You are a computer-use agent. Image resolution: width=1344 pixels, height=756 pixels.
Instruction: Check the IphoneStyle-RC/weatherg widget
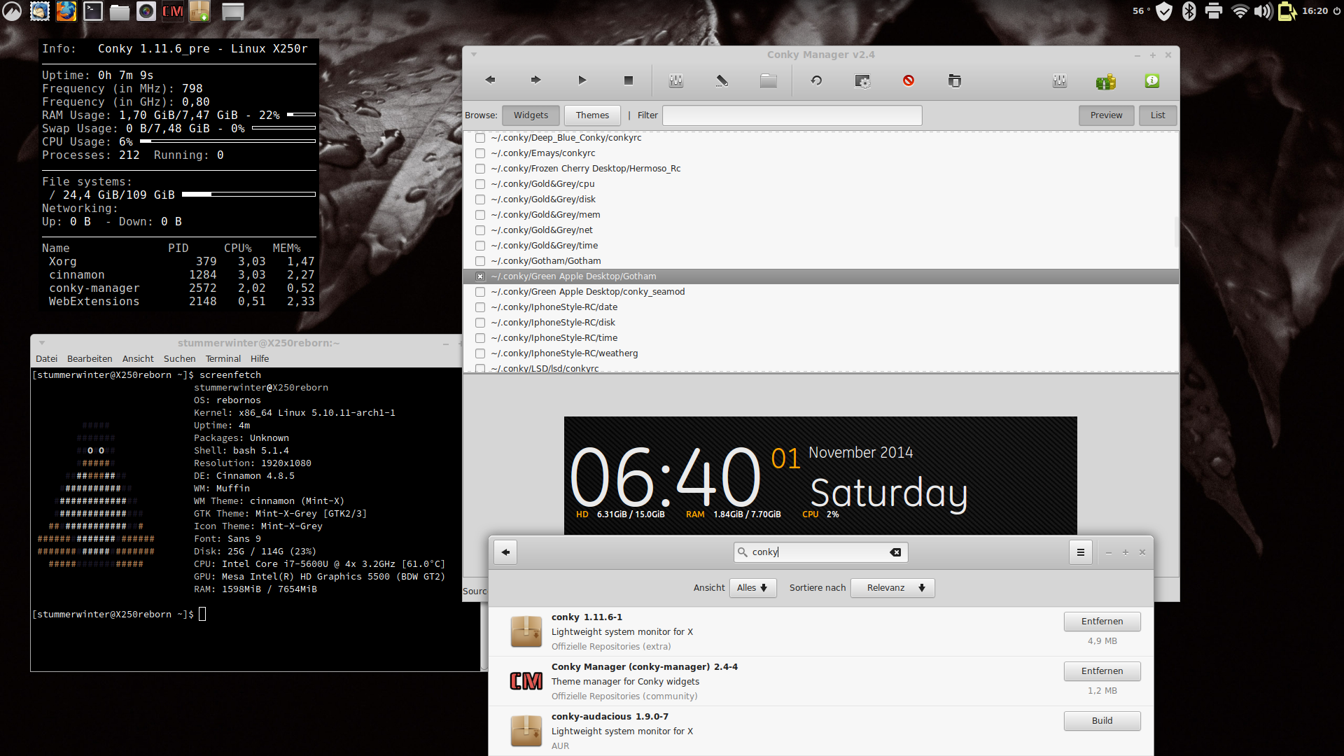coord(479,353)
